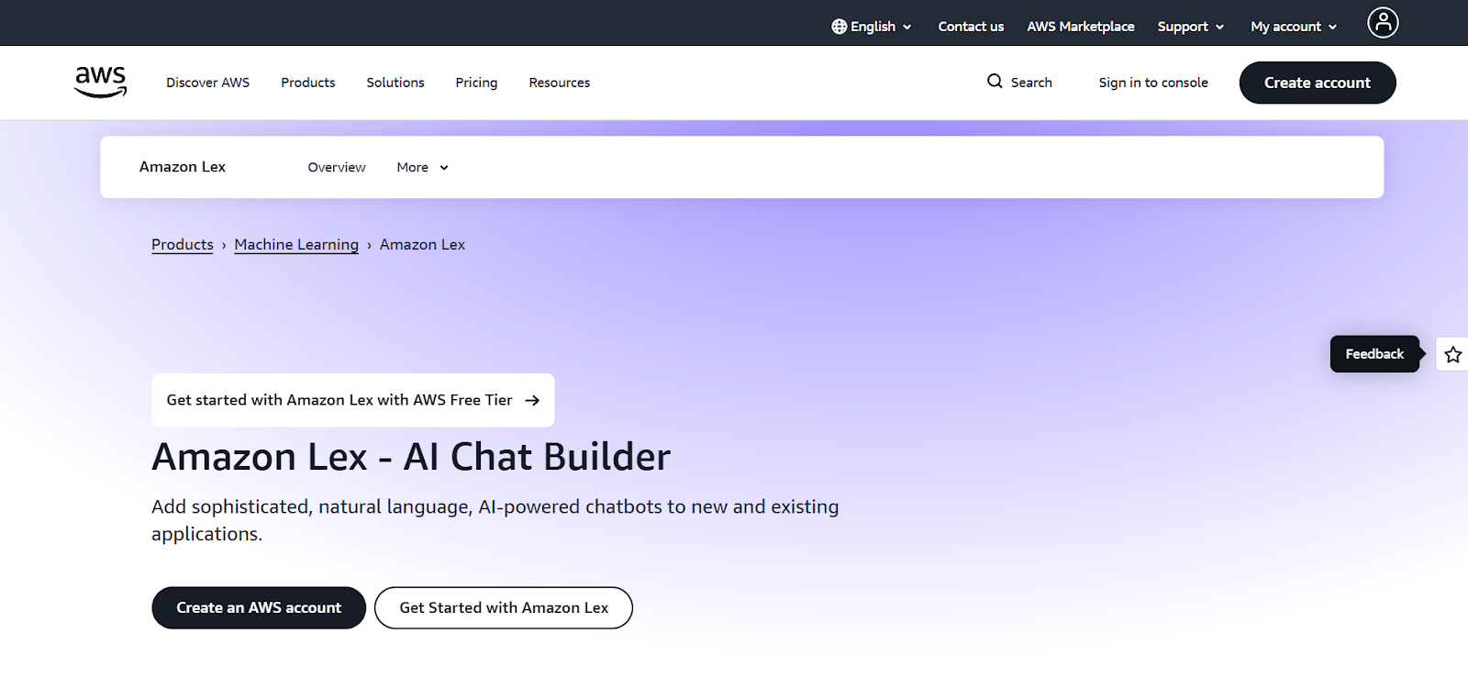
Task: Open the Resources menu
Action: pos(560,83)
